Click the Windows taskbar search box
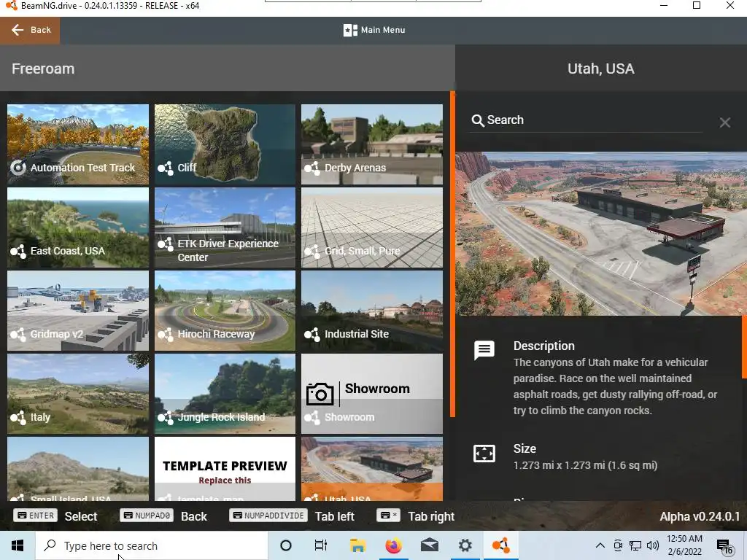 (x=152, y=545)
